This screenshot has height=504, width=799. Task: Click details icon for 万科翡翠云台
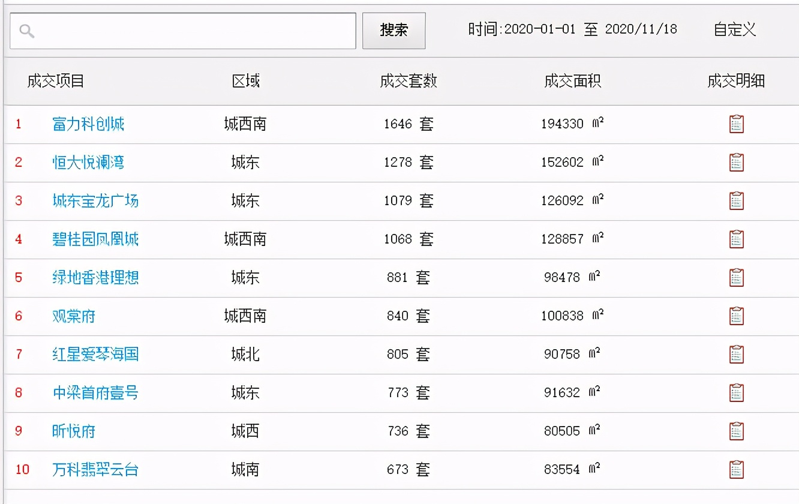click(x=735, y=469)
